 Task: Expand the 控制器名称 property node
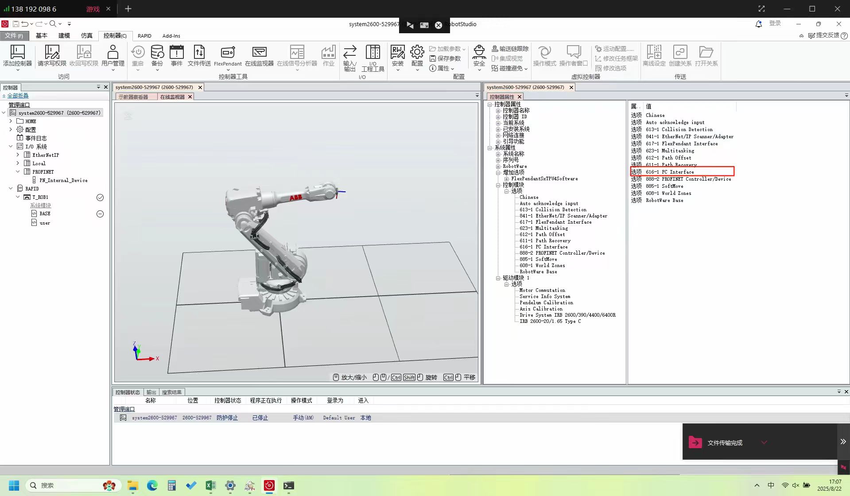[498, 111]
